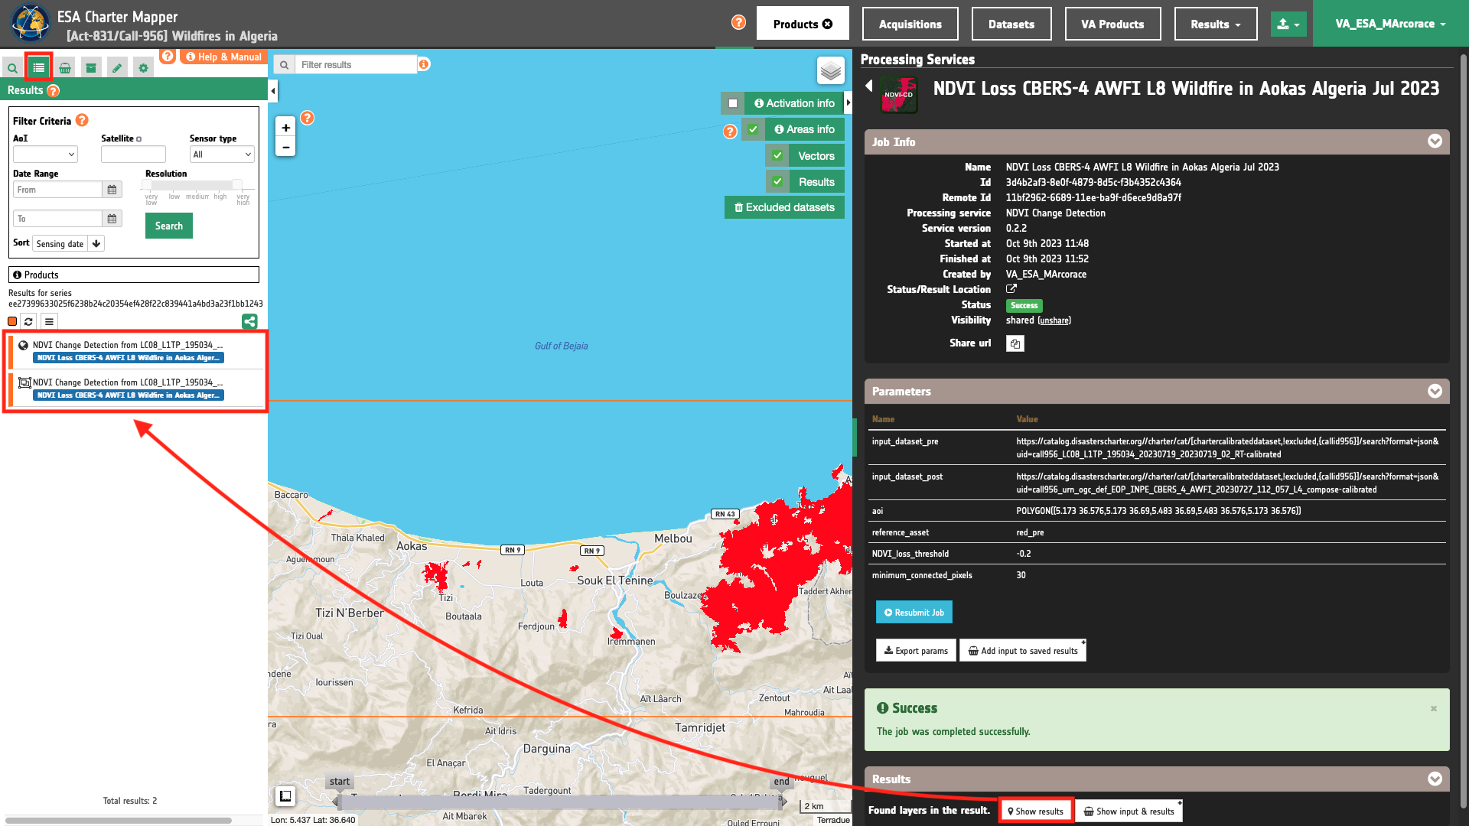The width and height of the screenshot is (1469, 826).
Task: Open the pencil edit icon tab
Action: pyautogui.click(x=117, y=68)
